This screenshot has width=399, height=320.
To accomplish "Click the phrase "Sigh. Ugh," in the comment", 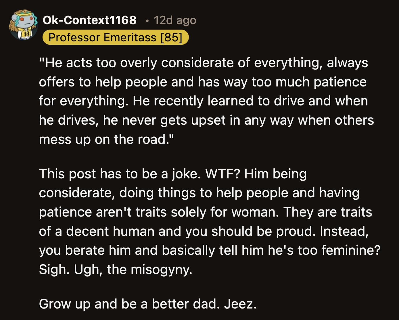I will [x=71, y=269].
